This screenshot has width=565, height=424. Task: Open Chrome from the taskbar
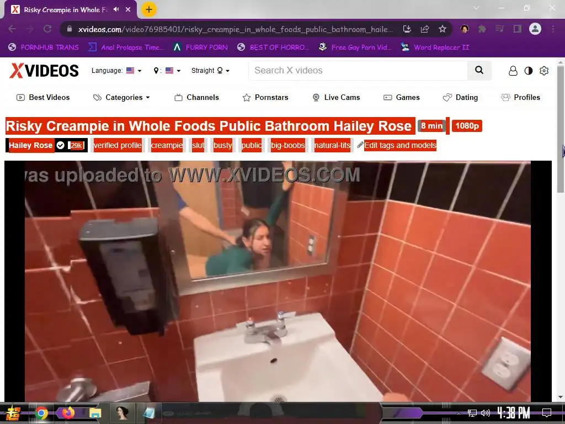click(x=41, y=413)
